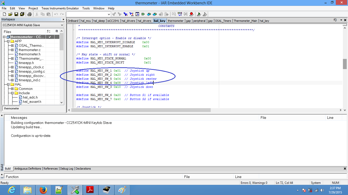Click the Cut scissors toolbar icon
Image resolution: width=348 pixels, height=195 pixels.
pos(37,14)
